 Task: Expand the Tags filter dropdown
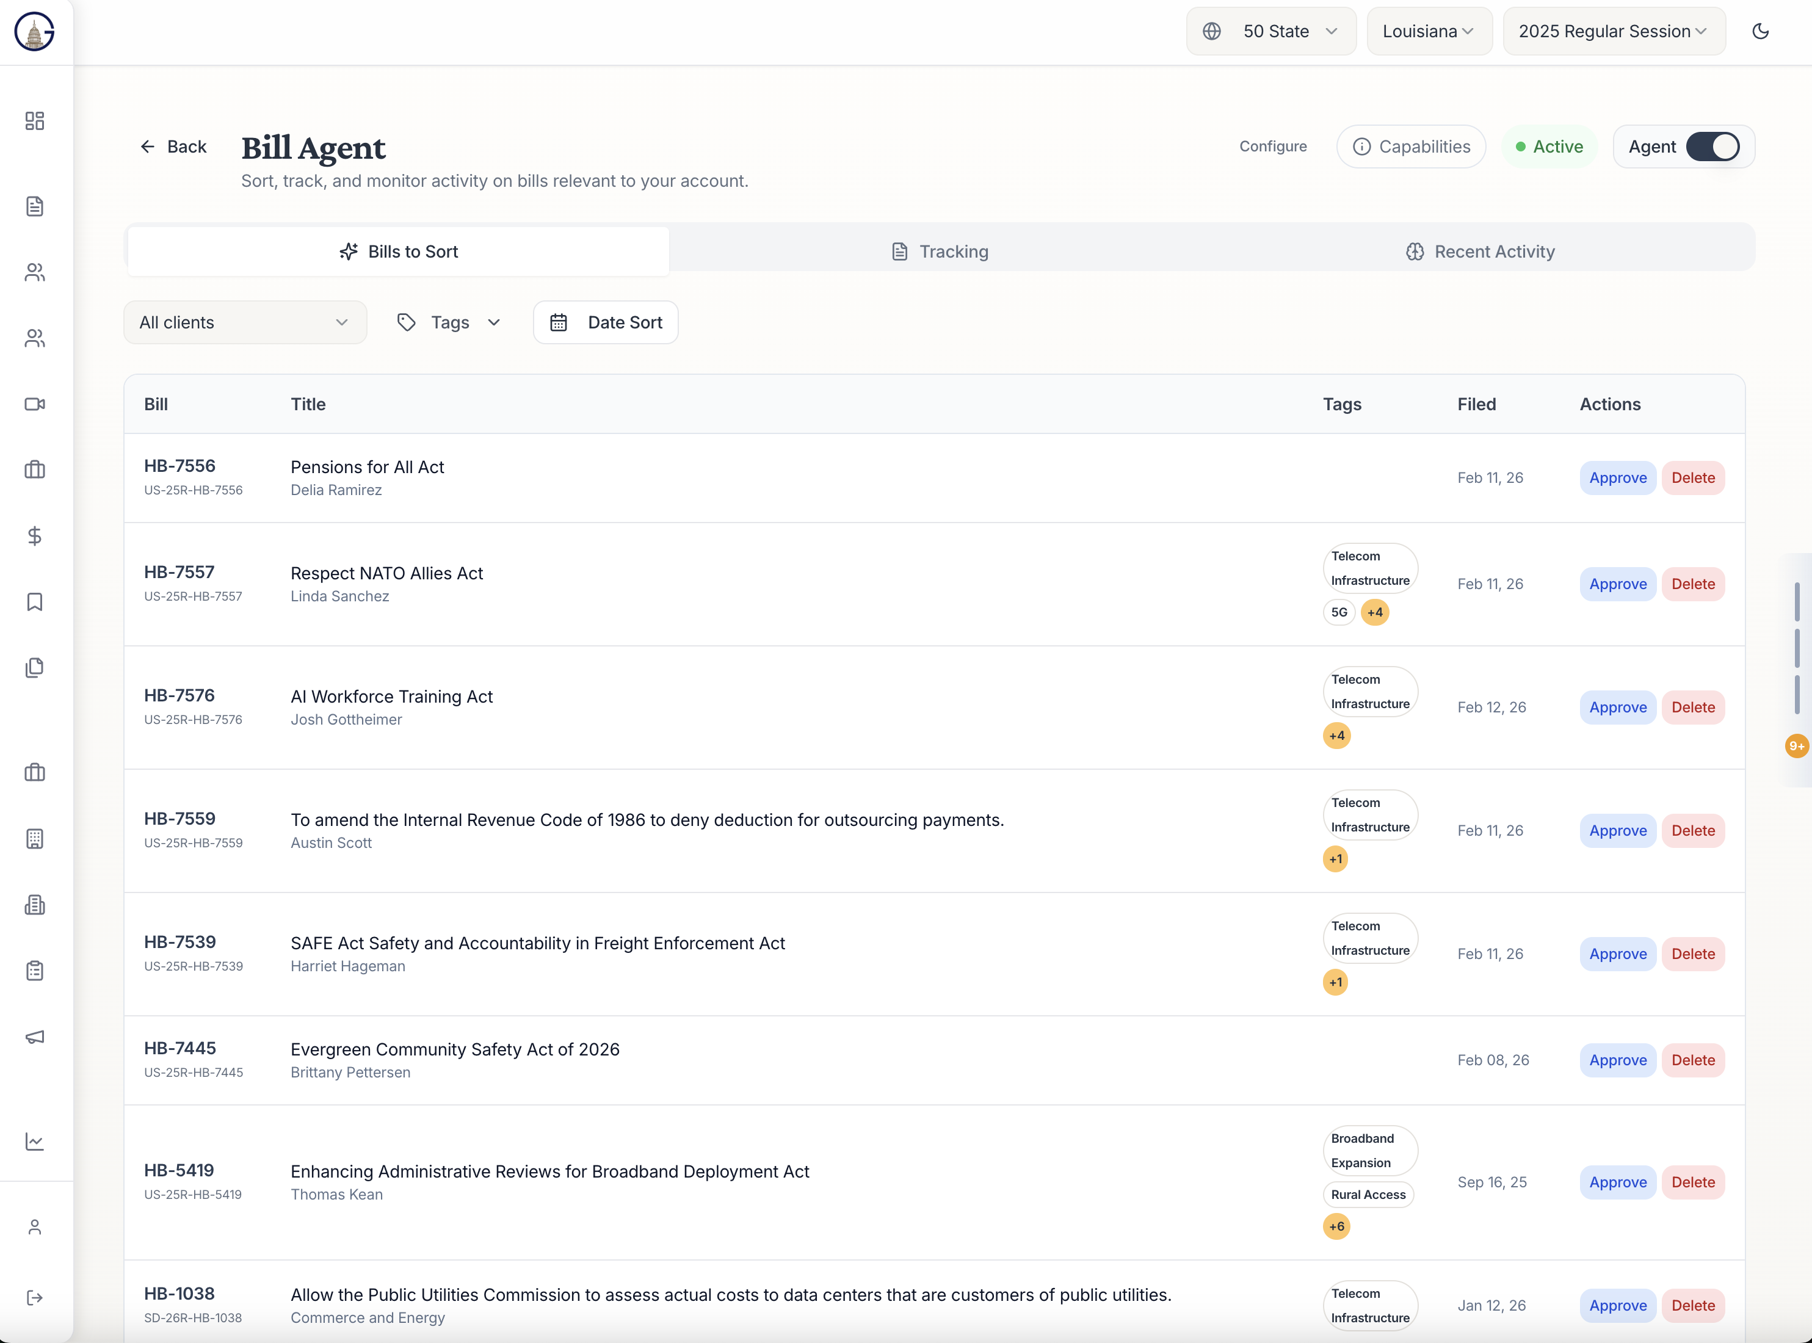point(449,322)
